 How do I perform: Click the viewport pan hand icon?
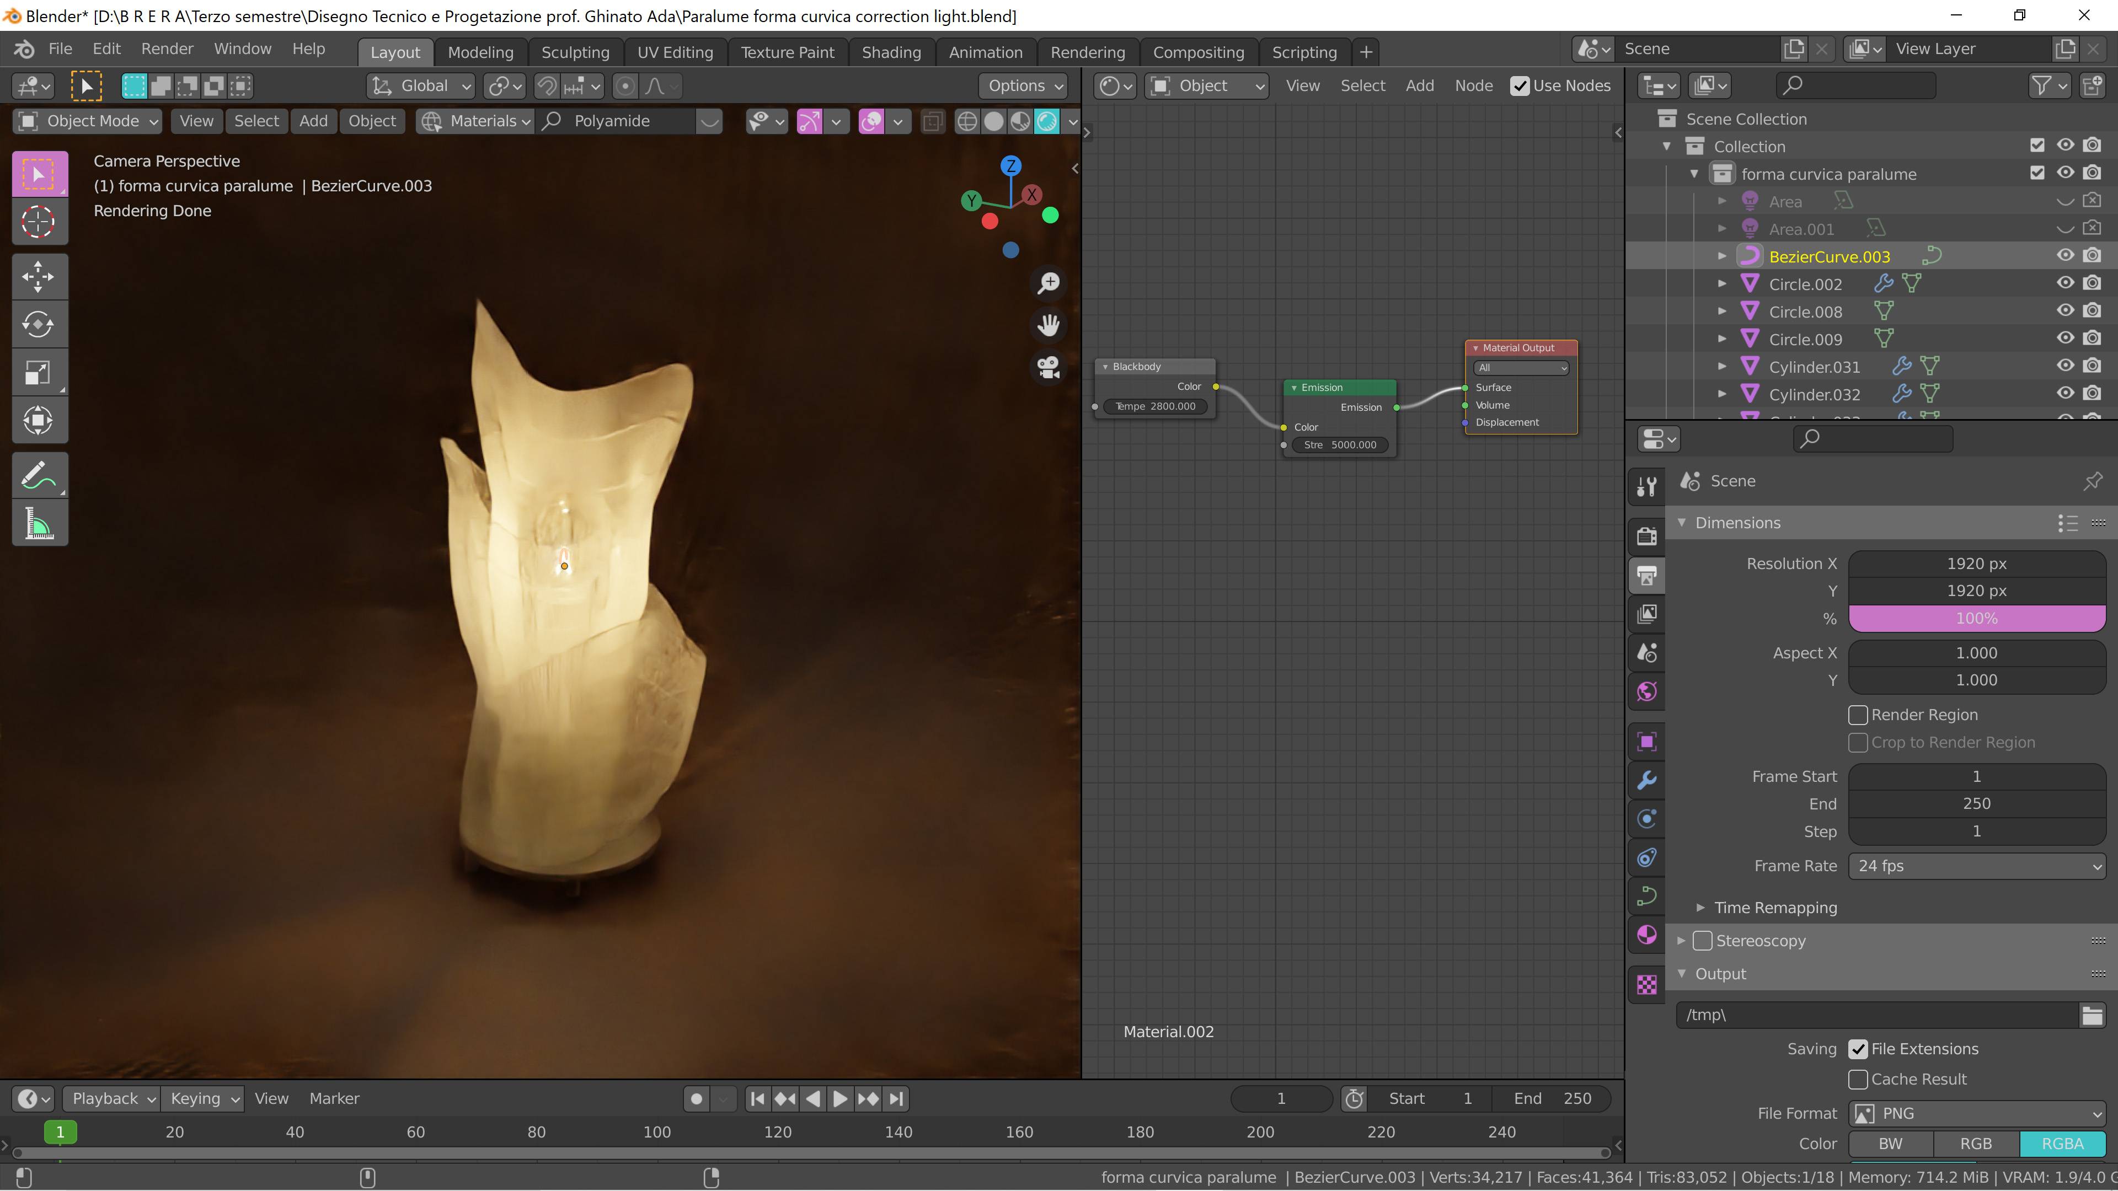pos(1049,325)
